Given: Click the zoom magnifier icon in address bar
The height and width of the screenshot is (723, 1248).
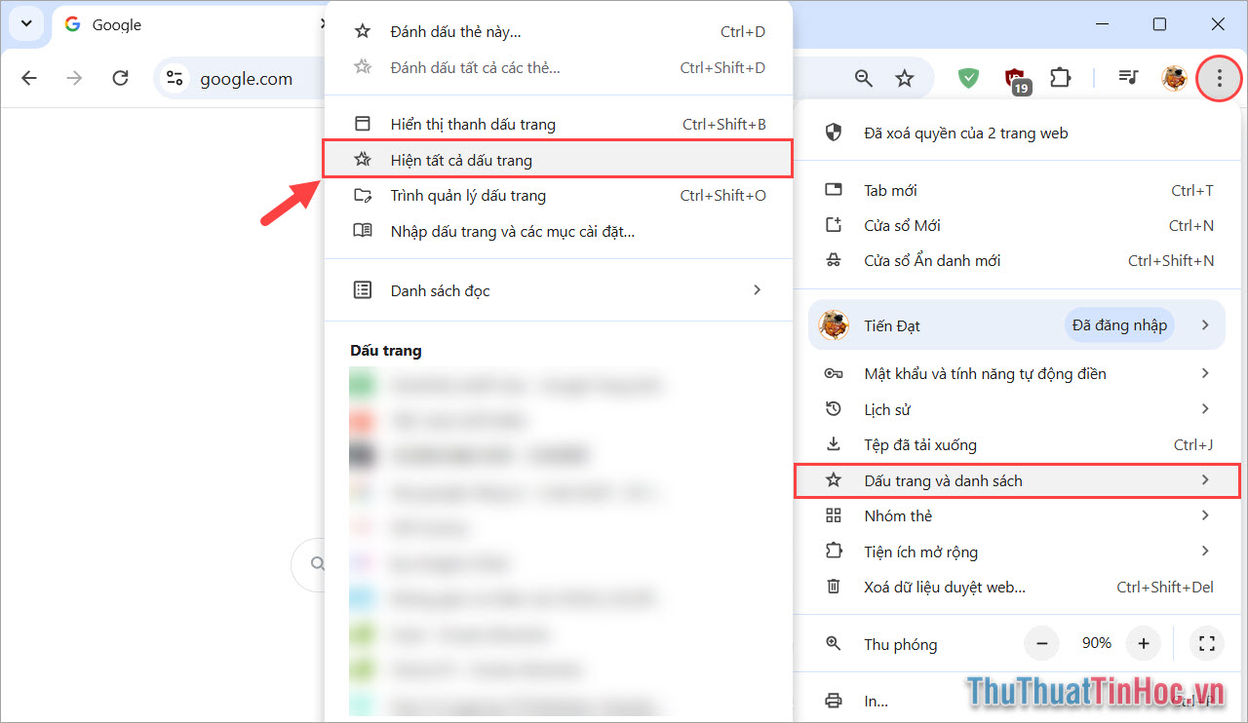Looking at the screenshot, I should pyautogui.click(x=863, y=79).
